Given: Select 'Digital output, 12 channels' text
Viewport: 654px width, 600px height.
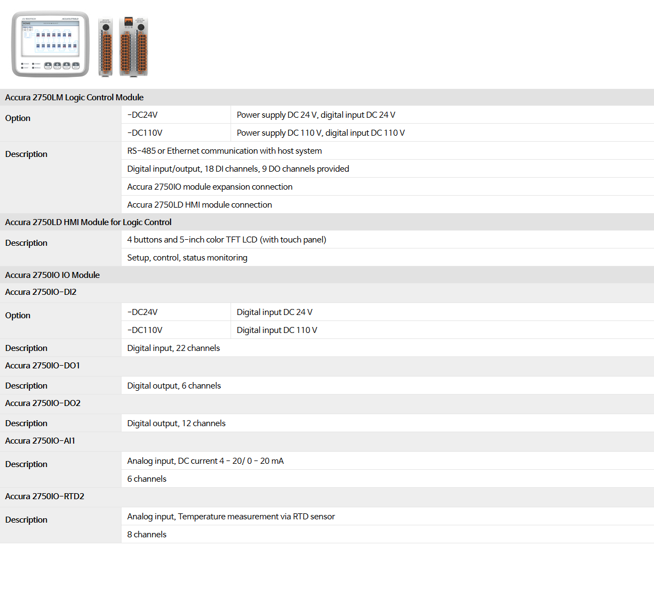Looking at the screenshot, I should [177, 423].
